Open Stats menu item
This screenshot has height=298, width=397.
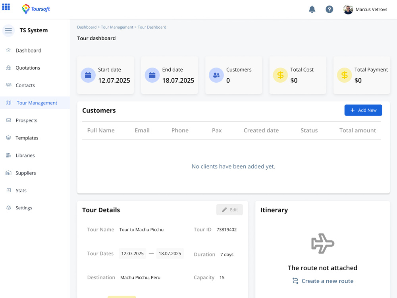21,191
